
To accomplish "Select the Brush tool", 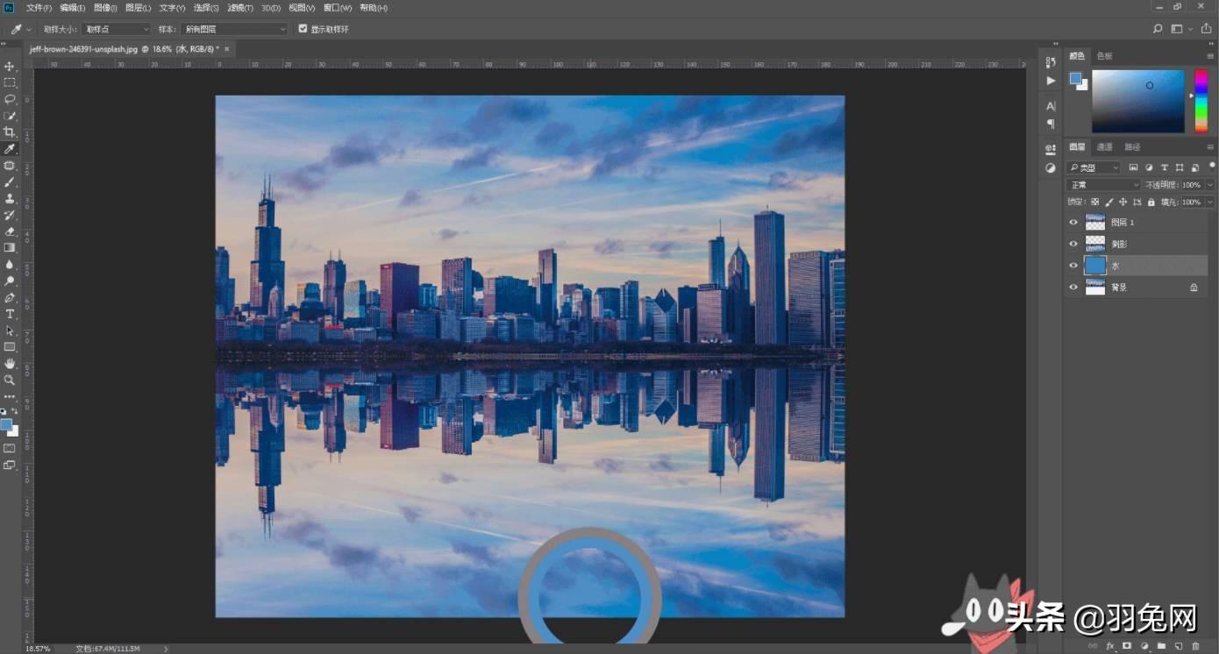I will point(10,182).
